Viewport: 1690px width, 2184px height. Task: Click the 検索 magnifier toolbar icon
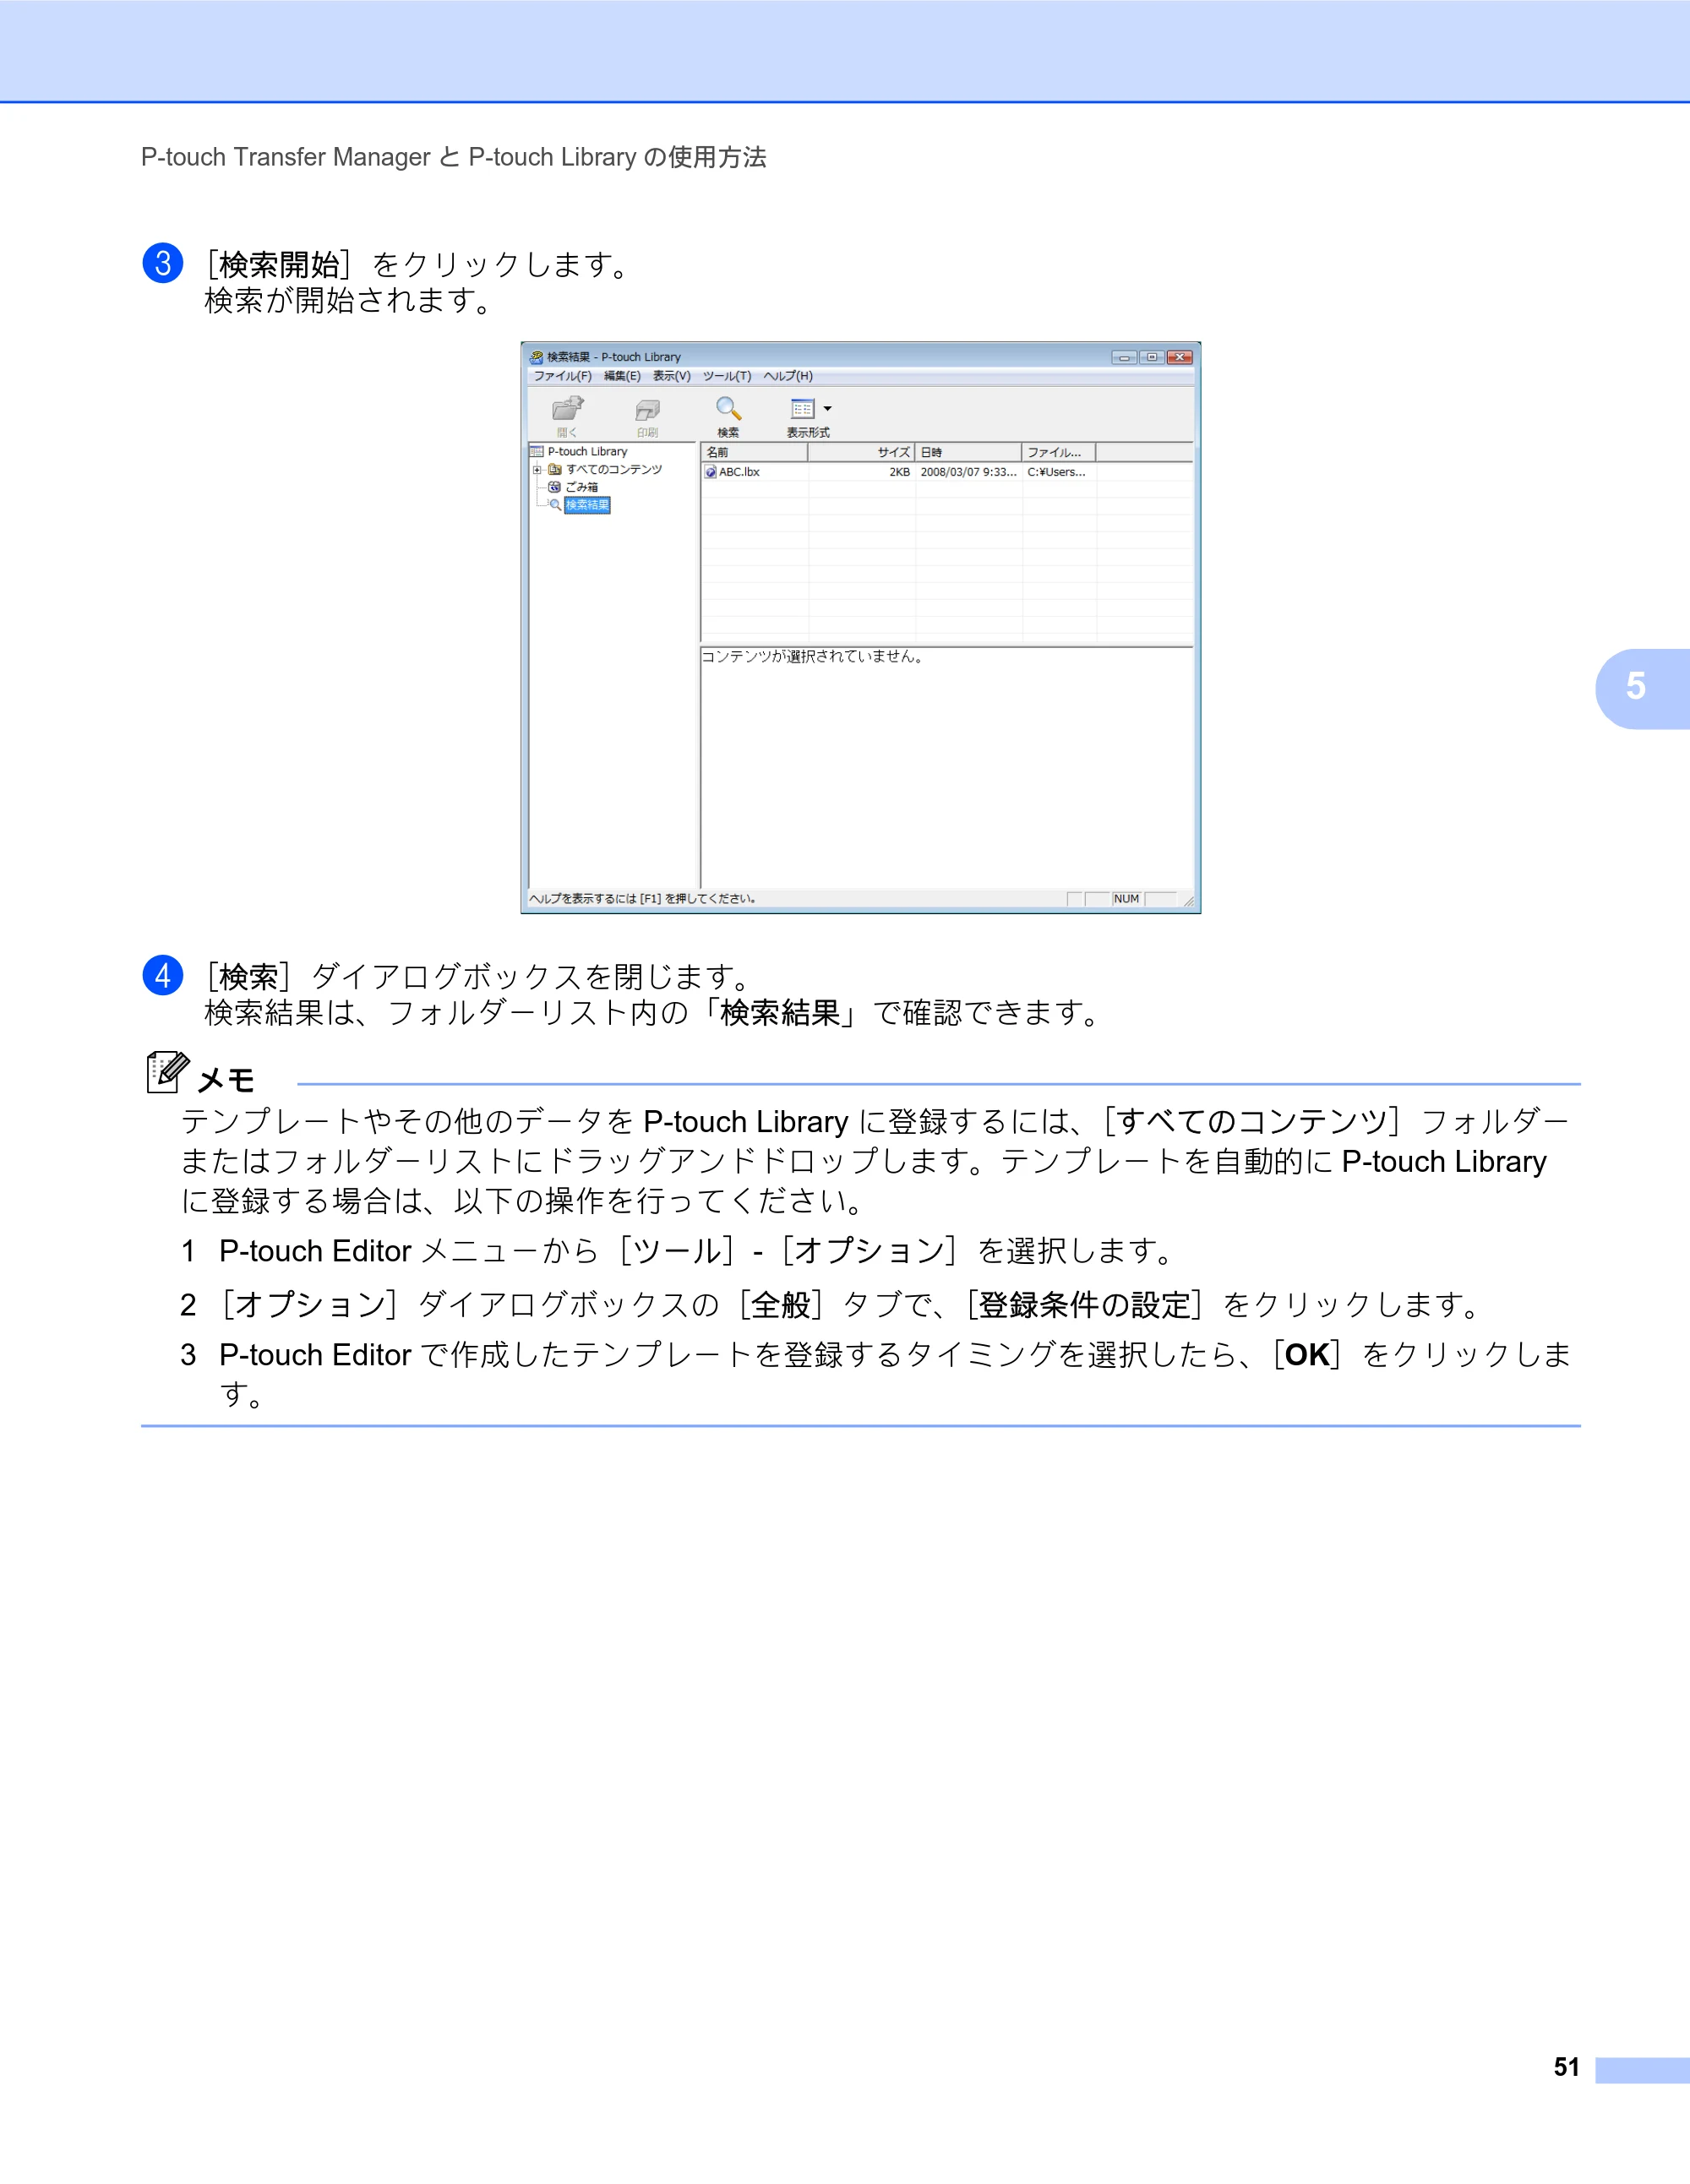728,409
